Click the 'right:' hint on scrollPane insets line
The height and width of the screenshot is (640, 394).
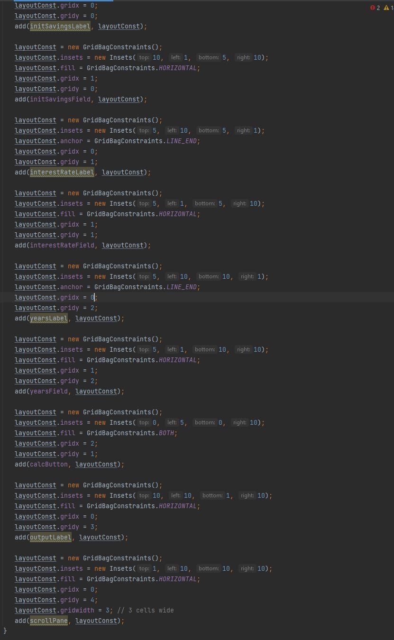(247, 568)
